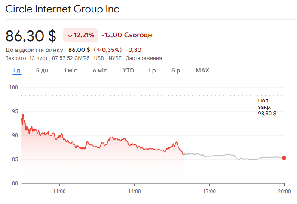Image resolution: width=297 pixels, height=204 pixels.
Task: Select the "5 дн." range tab
Action: pyautogui.click(x=43, y=70)
